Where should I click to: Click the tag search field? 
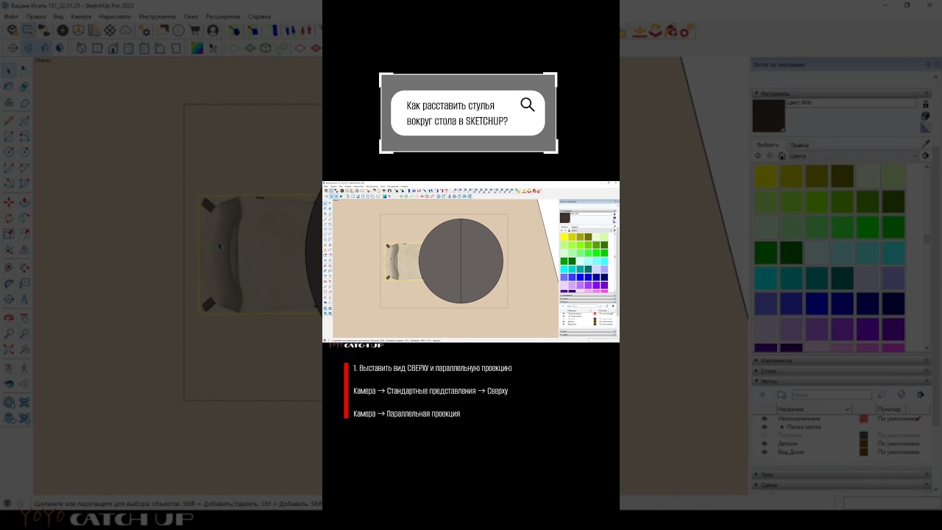[x=832, y=395]
